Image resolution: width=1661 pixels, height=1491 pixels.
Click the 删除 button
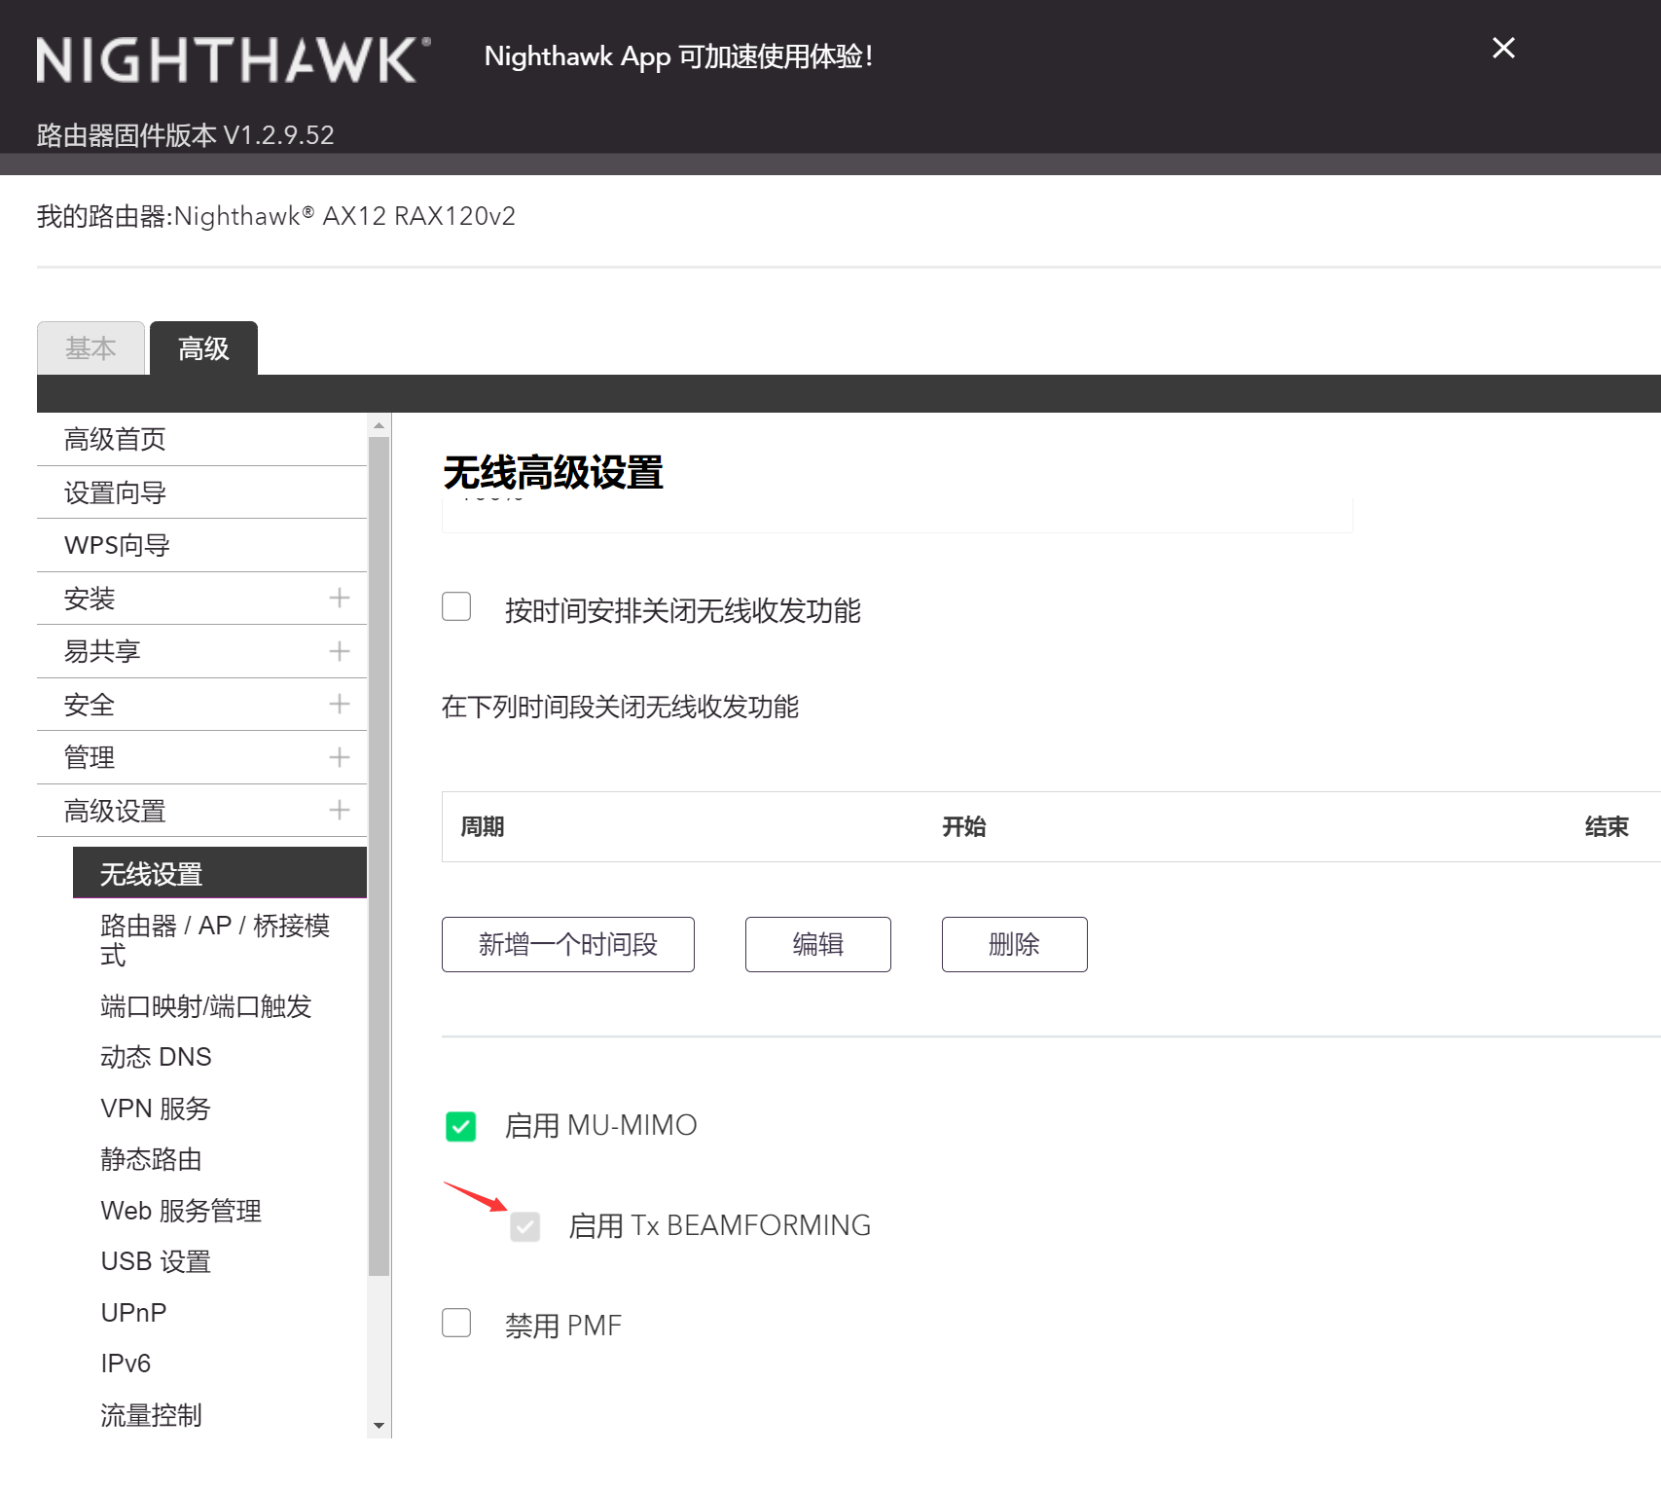(1015, 944)
